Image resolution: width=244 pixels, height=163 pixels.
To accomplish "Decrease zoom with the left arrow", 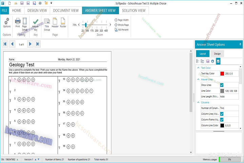I will [x=79, y=25].
